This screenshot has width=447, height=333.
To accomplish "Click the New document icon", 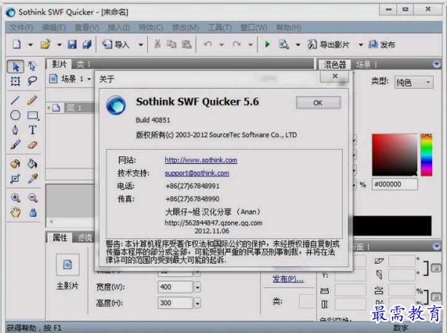I will [17, 45].
